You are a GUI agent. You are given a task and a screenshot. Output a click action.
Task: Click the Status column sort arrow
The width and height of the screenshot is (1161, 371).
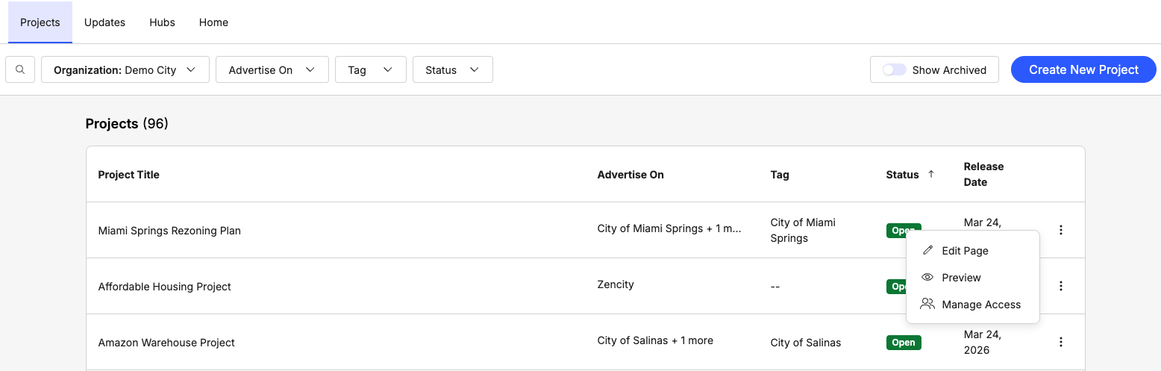pyautogui.click(x=930, y=174)
